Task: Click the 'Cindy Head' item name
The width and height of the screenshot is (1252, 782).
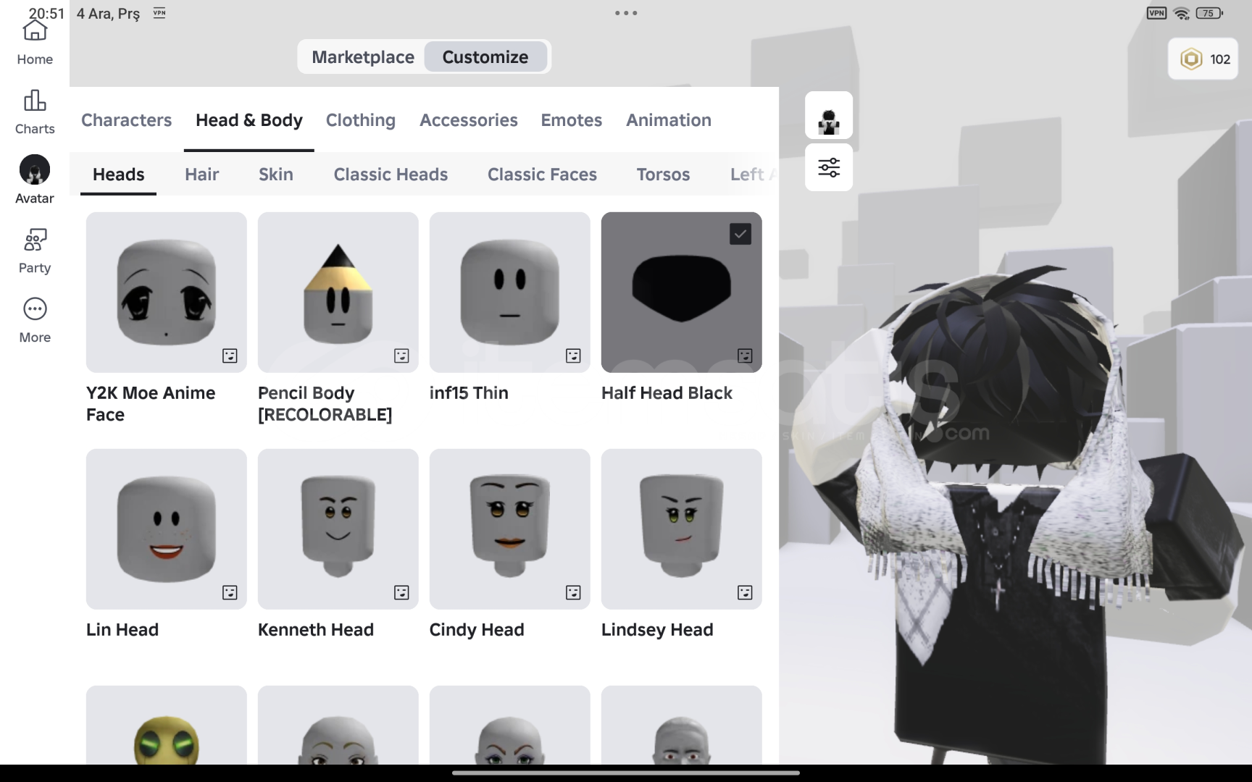Action: [x=477, y=630]
